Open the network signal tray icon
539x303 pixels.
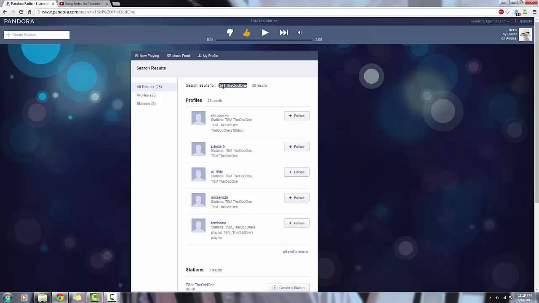[504, 298]
